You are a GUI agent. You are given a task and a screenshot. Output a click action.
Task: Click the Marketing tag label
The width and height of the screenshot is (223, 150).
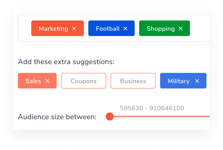pos(53,29)
